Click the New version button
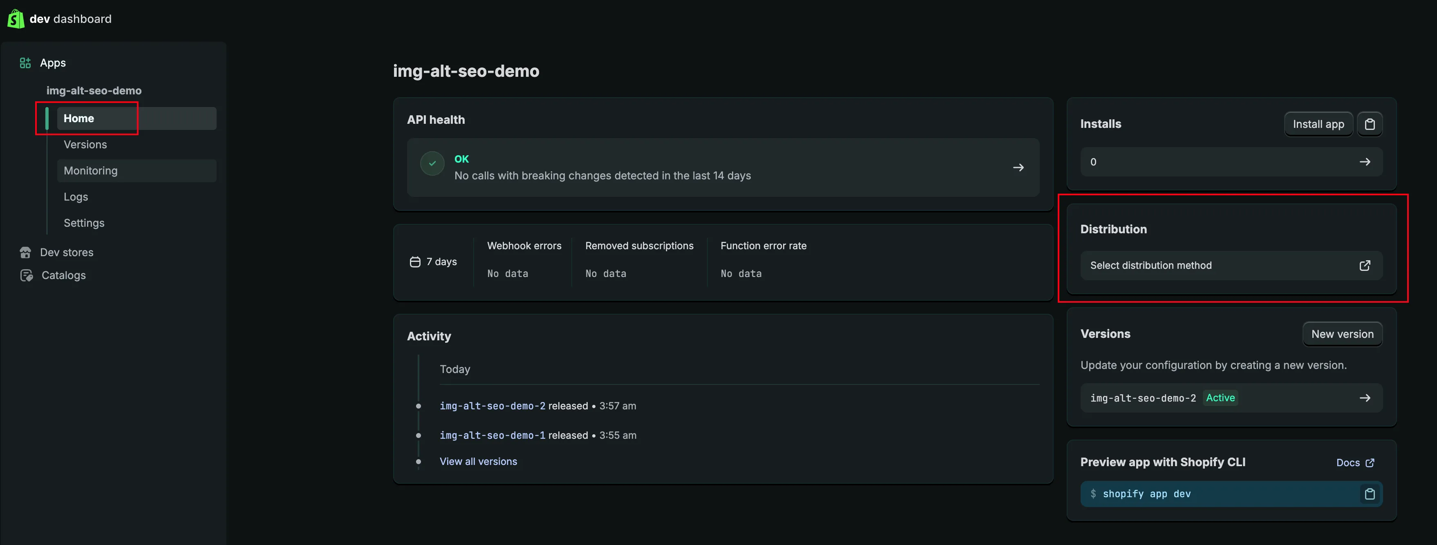This screenshot has height=545, width=1437. click(1342, 334)
